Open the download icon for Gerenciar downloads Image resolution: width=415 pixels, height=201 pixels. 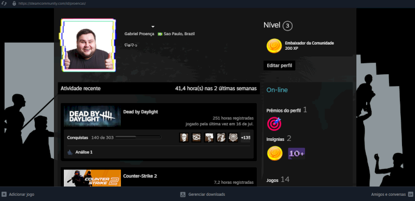(x=183, y=194)
